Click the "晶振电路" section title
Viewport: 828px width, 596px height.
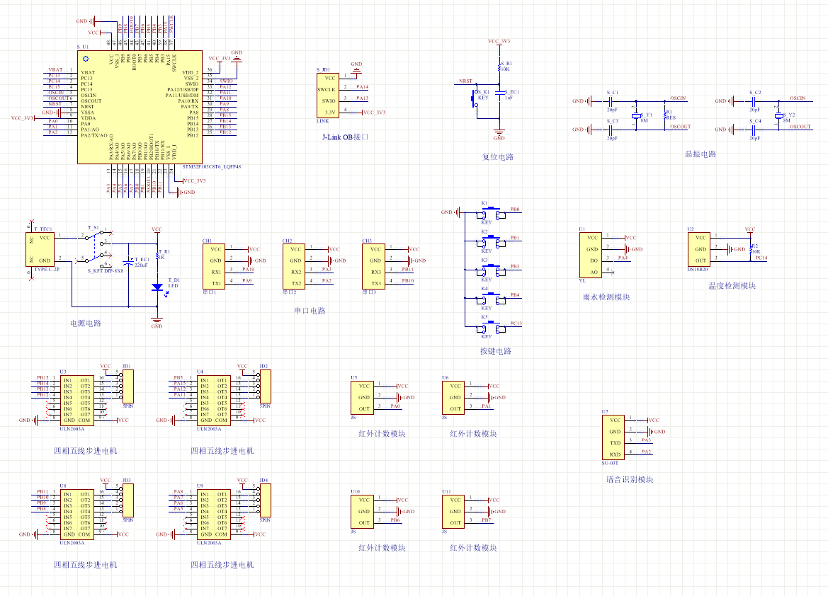point(701,154)
